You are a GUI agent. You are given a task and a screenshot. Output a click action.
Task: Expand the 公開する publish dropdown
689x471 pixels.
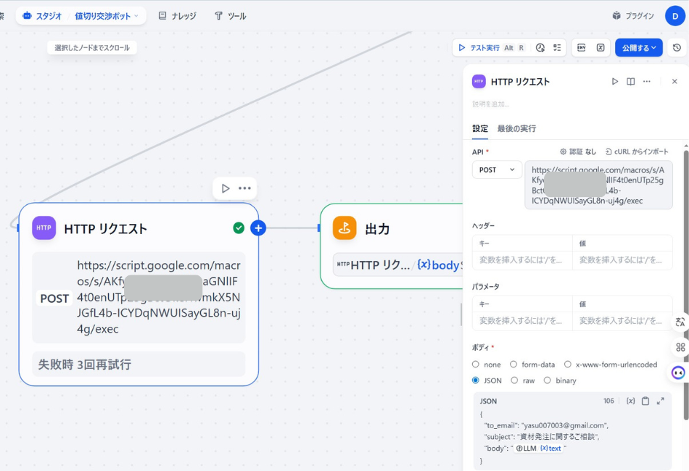[x=638, y=48]
